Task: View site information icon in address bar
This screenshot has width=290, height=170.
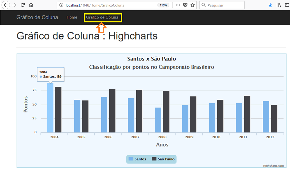Action: point(61,5)
